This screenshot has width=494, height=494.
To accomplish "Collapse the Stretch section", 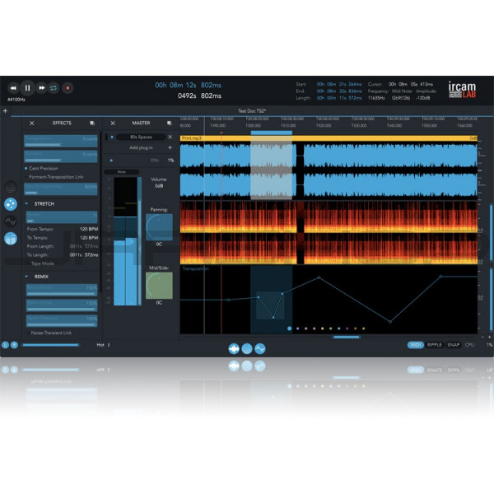I will [x=26, y=203].
